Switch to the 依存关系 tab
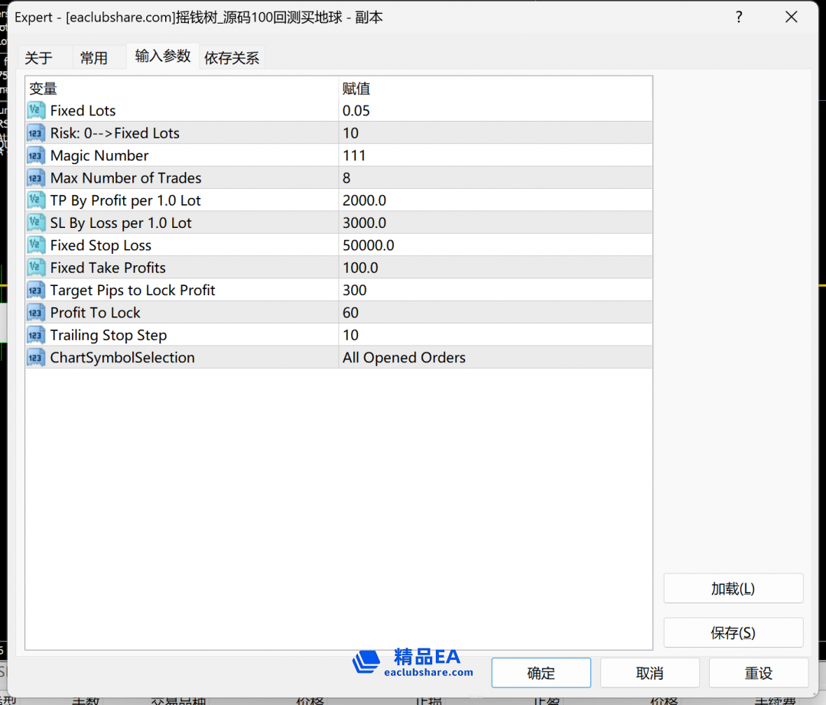 [232, 58]
